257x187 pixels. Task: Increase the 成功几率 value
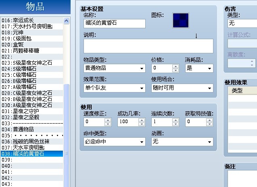click(142, 120)
